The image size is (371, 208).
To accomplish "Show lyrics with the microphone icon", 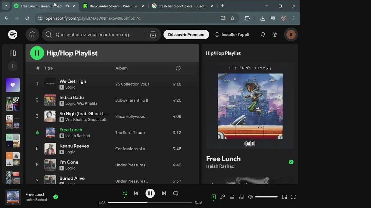I will pos(223,197).
